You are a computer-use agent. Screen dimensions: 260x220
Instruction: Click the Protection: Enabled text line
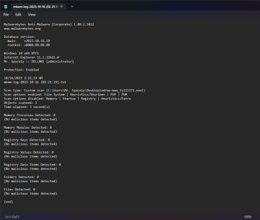tap(21, 70)
